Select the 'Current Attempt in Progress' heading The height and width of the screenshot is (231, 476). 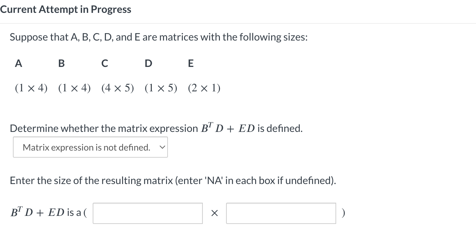(66, 9)
